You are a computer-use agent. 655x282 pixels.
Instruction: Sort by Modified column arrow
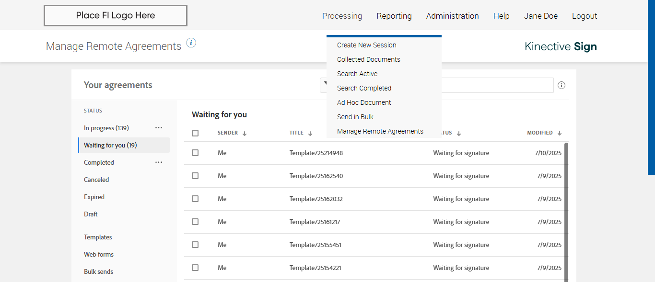560,133
